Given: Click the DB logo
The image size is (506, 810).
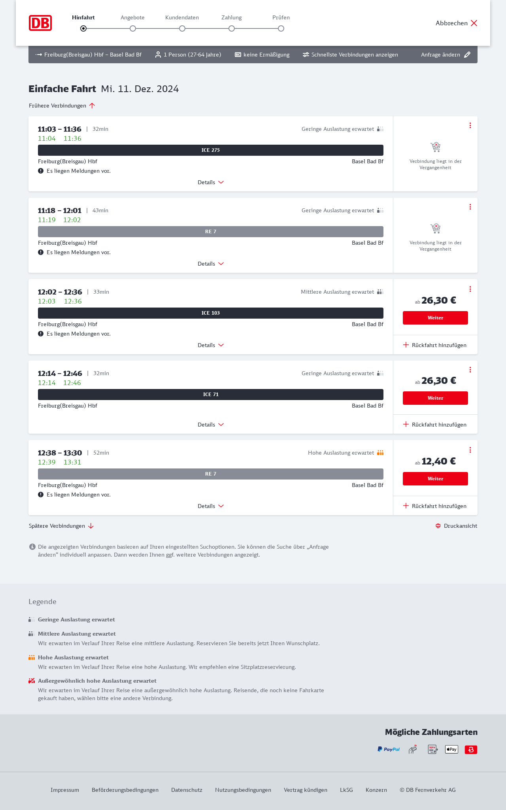Looking at the screenshot, I should coord(40,23).
